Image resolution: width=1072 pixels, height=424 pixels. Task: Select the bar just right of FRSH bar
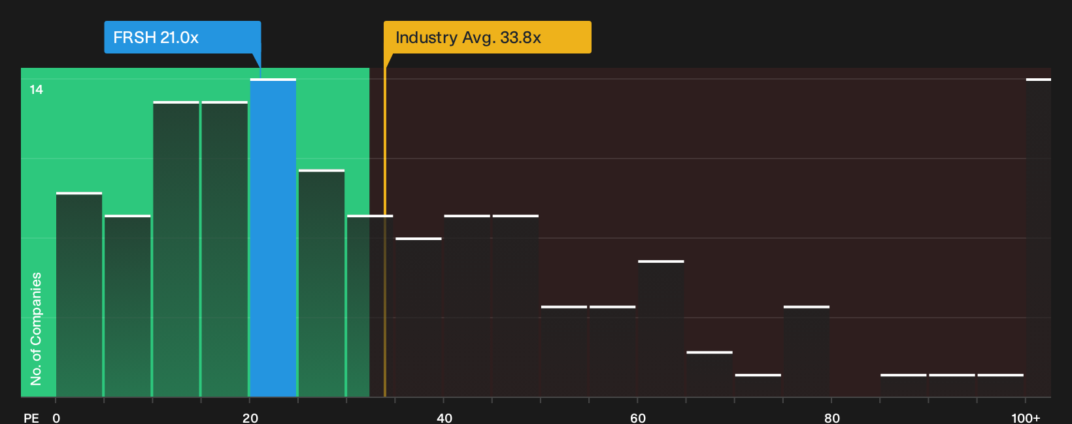322,283
